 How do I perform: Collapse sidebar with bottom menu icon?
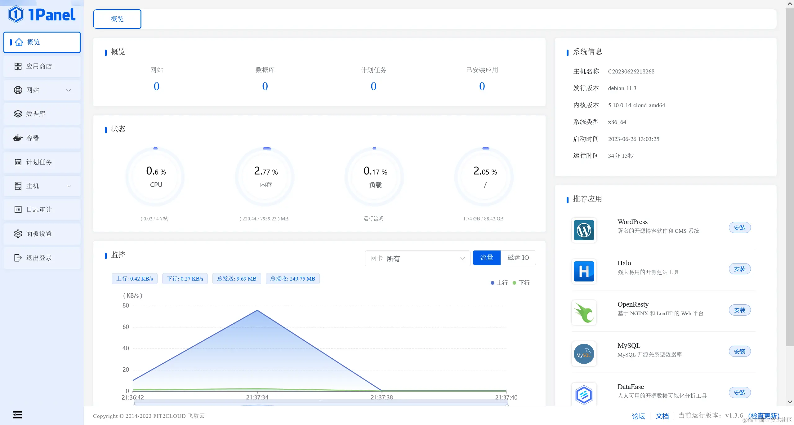point(18,414)
